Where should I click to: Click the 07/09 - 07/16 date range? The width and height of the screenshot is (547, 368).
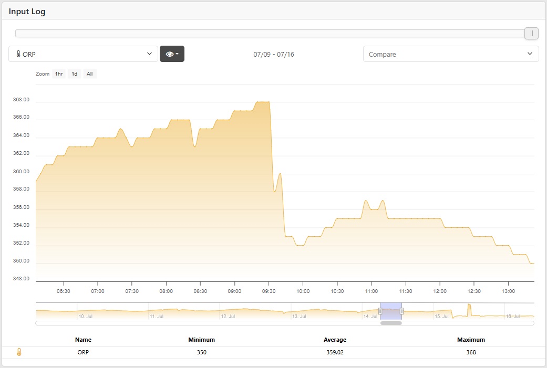(274, 54)
